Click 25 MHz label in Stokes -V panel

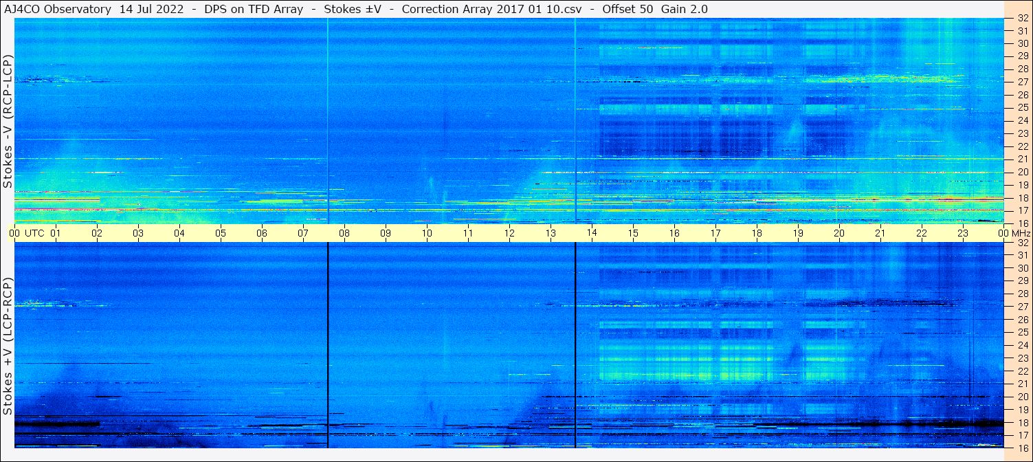1023,107
